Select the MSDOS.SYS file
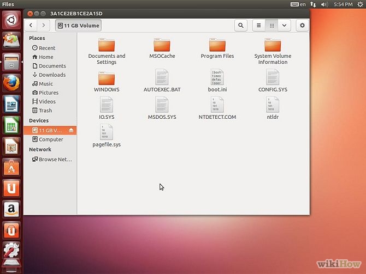366x274 pixels. 162,108
